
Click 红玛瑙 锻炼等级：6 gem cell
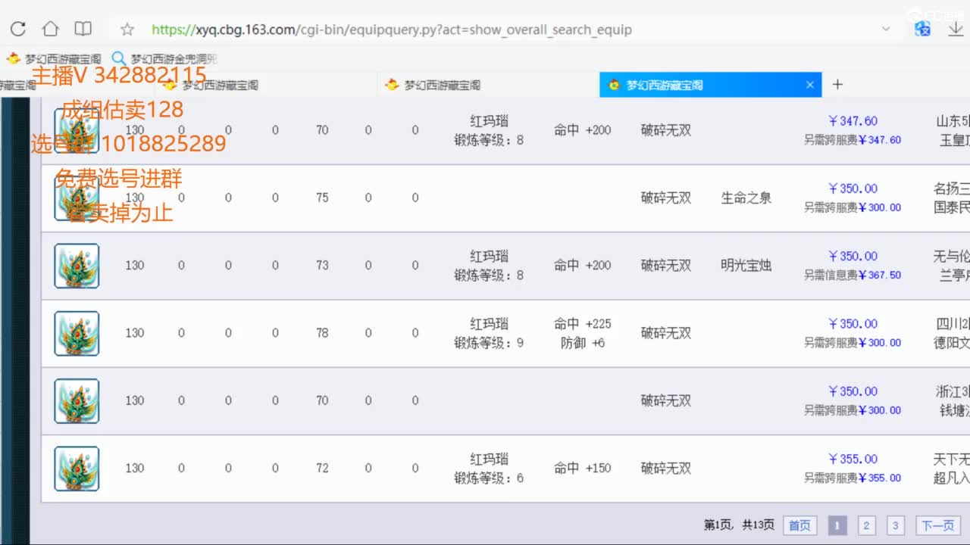(x=489, y=469)
